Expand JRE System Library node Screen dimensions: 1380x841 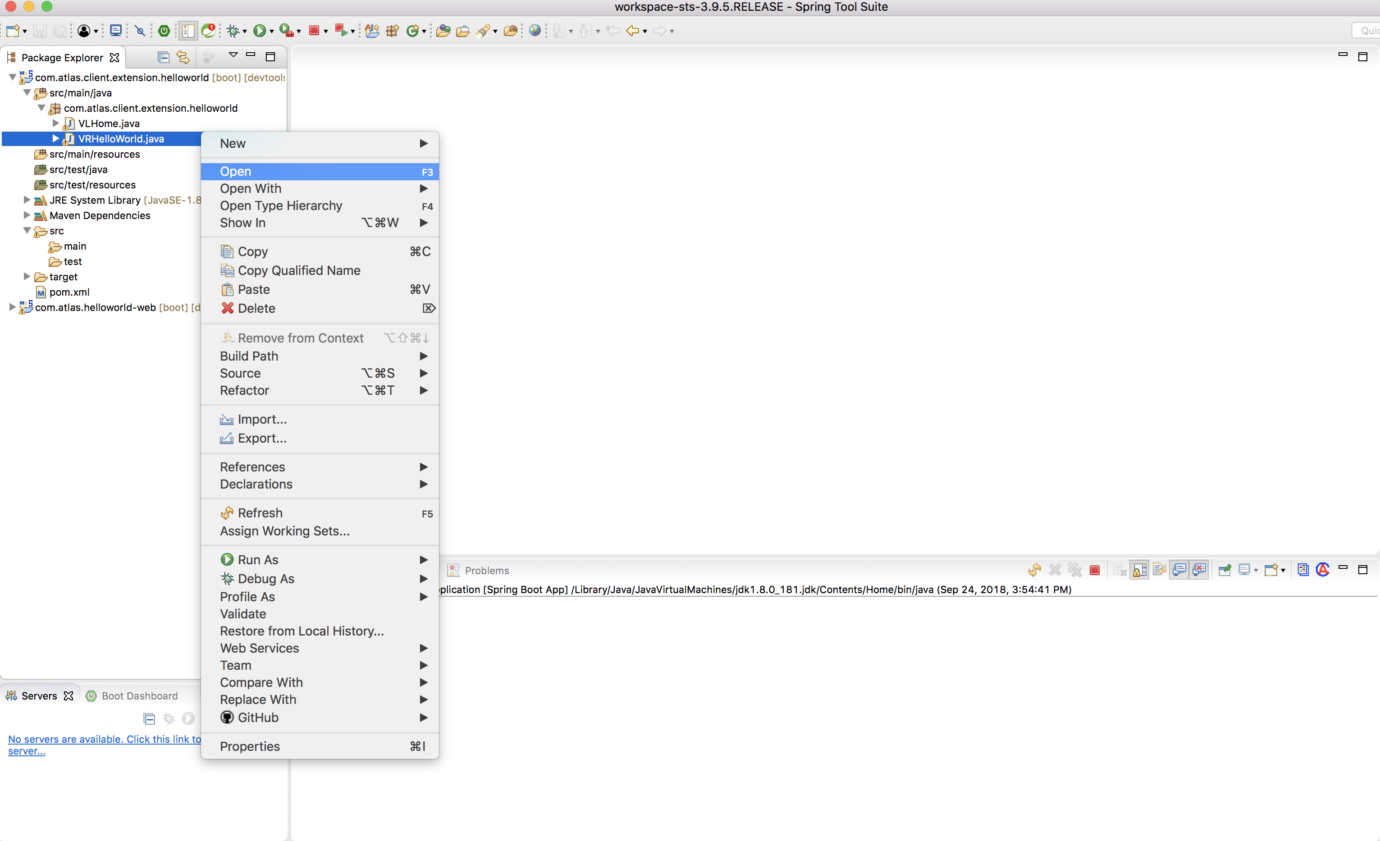click(27, 200)
